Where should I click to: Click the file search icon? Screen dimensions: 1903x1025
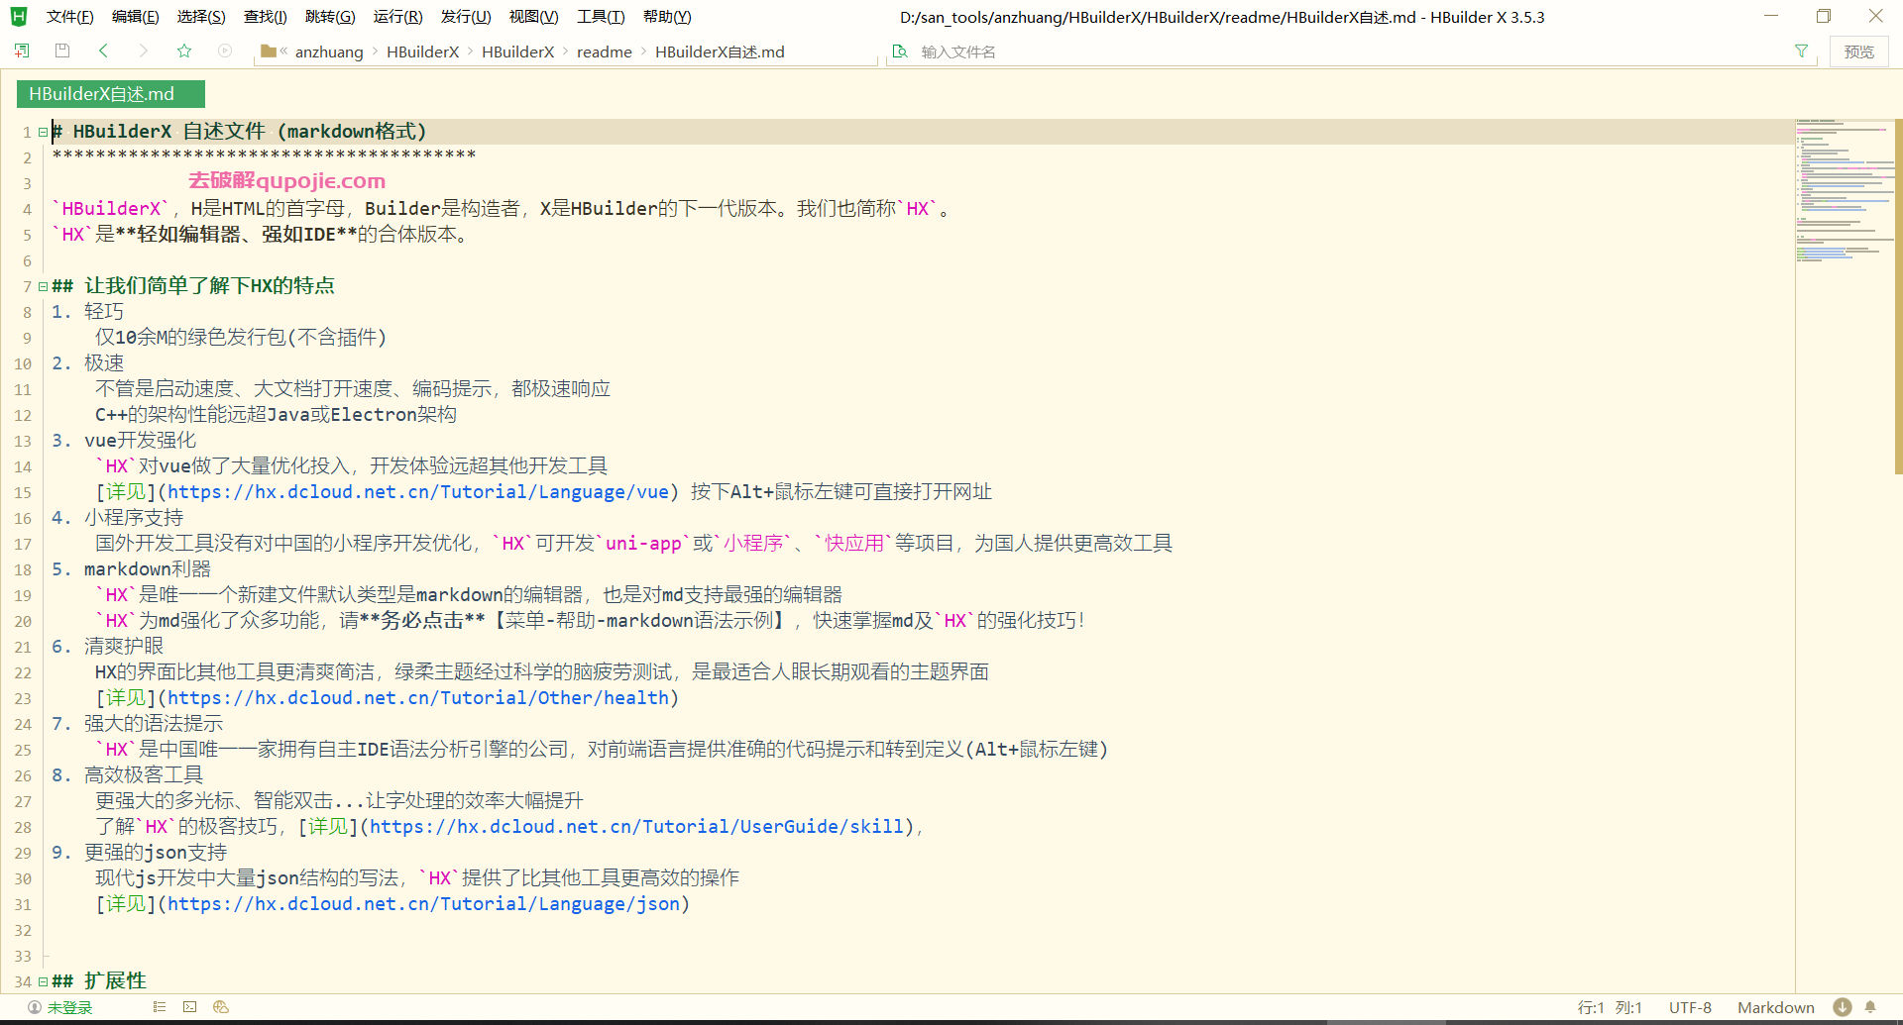(x=900, y=51)
